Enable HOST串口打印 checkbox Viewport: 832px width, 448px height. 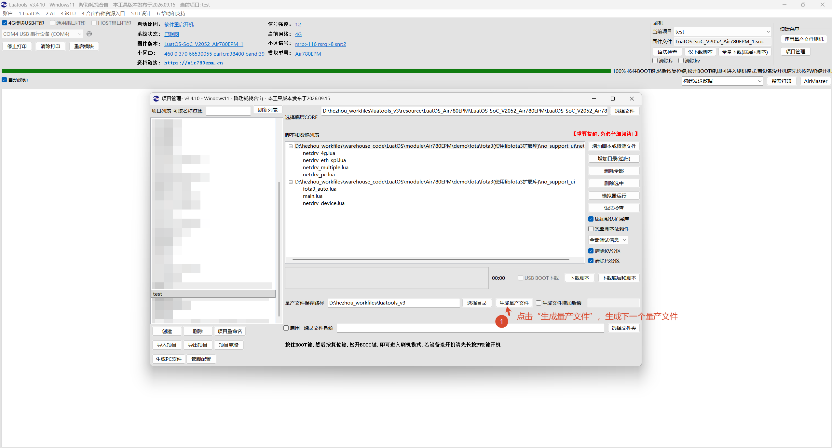94,23
